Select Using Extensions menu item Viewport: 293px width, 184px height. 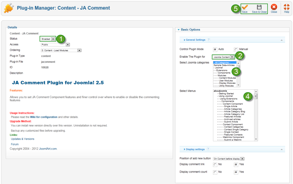click(x=227, y=98)
